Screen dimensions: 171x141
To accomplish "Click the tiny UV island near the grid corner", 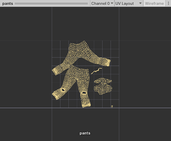I will point(112,106).
